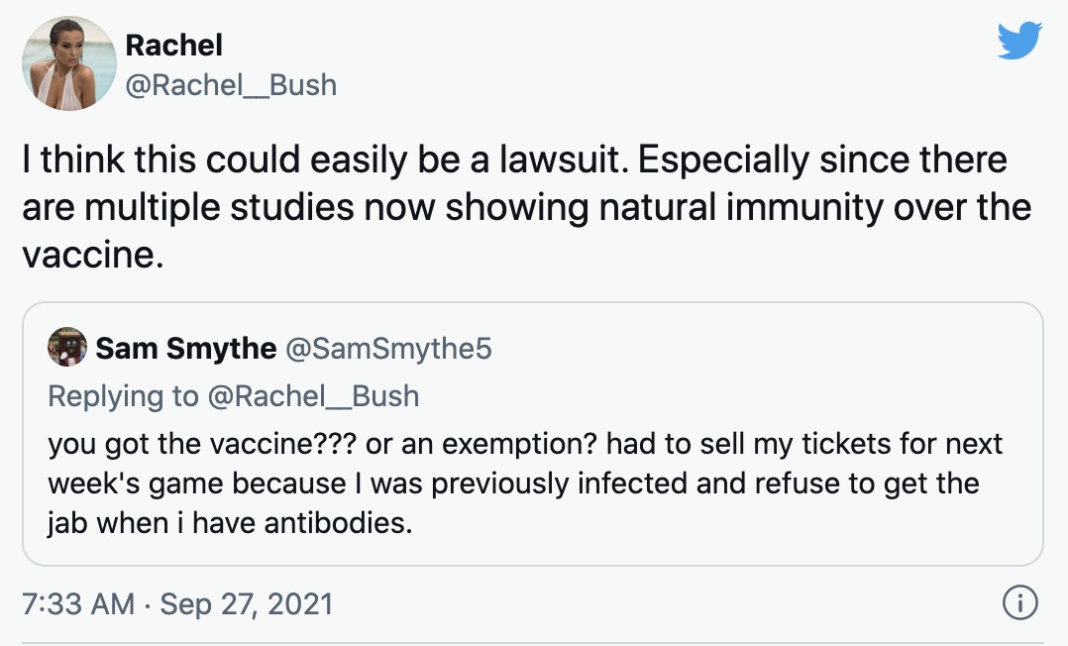This screenshot has width=1068, height=646.
Task: Click "Replying to" label in quoted tweet
Action: 123,395
